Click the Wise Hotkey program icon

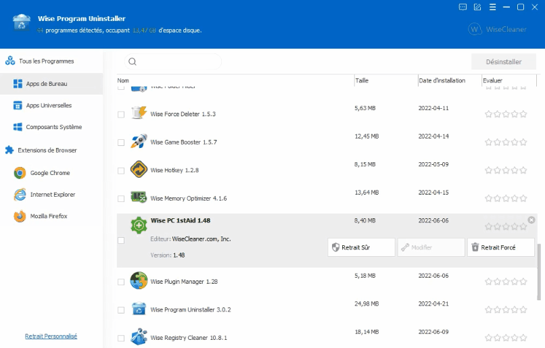pos(139,169)
